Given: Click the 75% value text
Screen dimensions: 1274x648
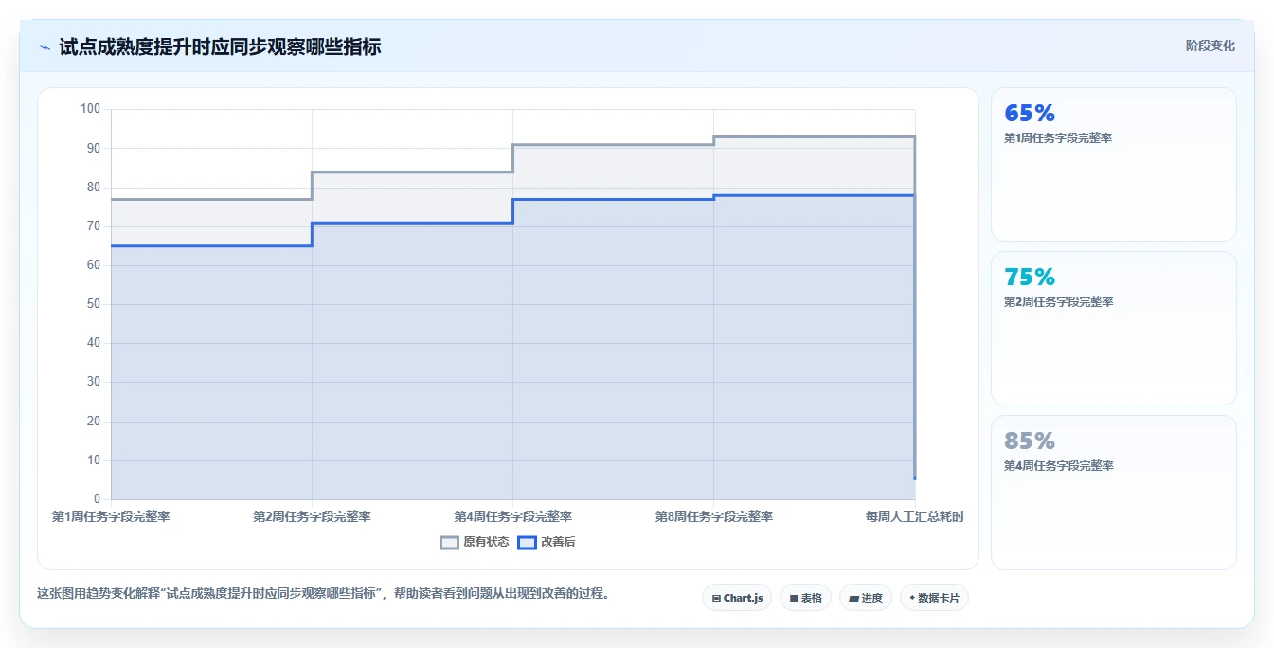Looking at the screenshot, I should (1030, 278).
